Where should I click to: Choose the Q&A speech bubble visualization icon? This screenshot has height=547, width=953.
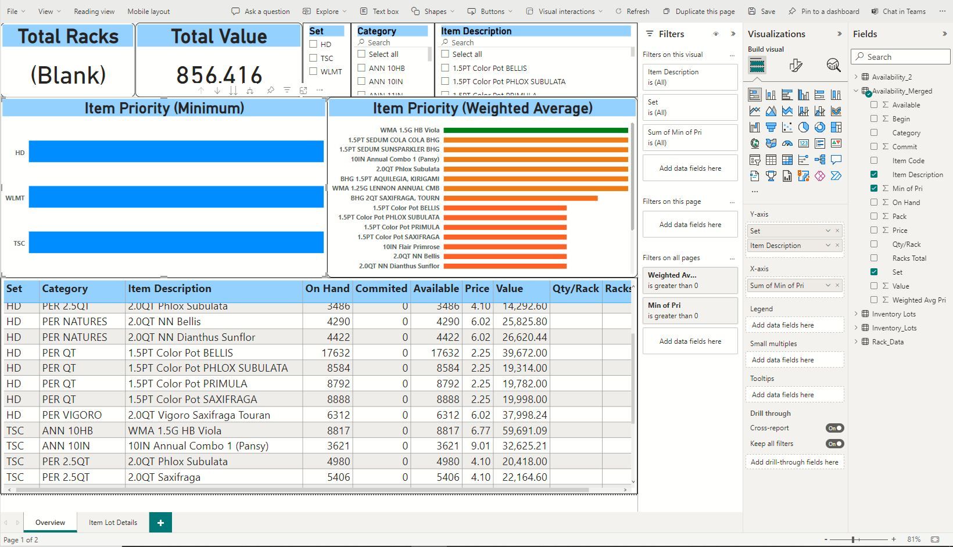coord(836,159)
